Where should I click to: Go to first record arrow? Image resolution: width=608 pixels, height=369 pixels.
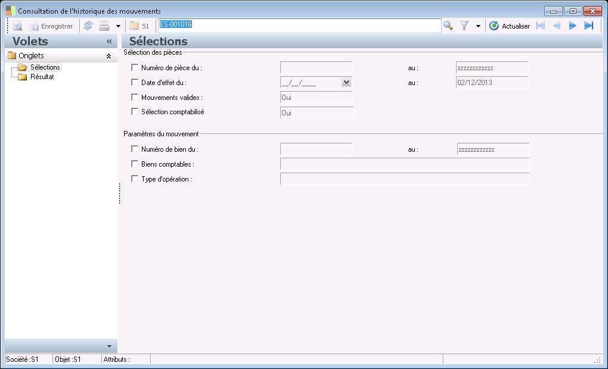(x=541, y=26)
